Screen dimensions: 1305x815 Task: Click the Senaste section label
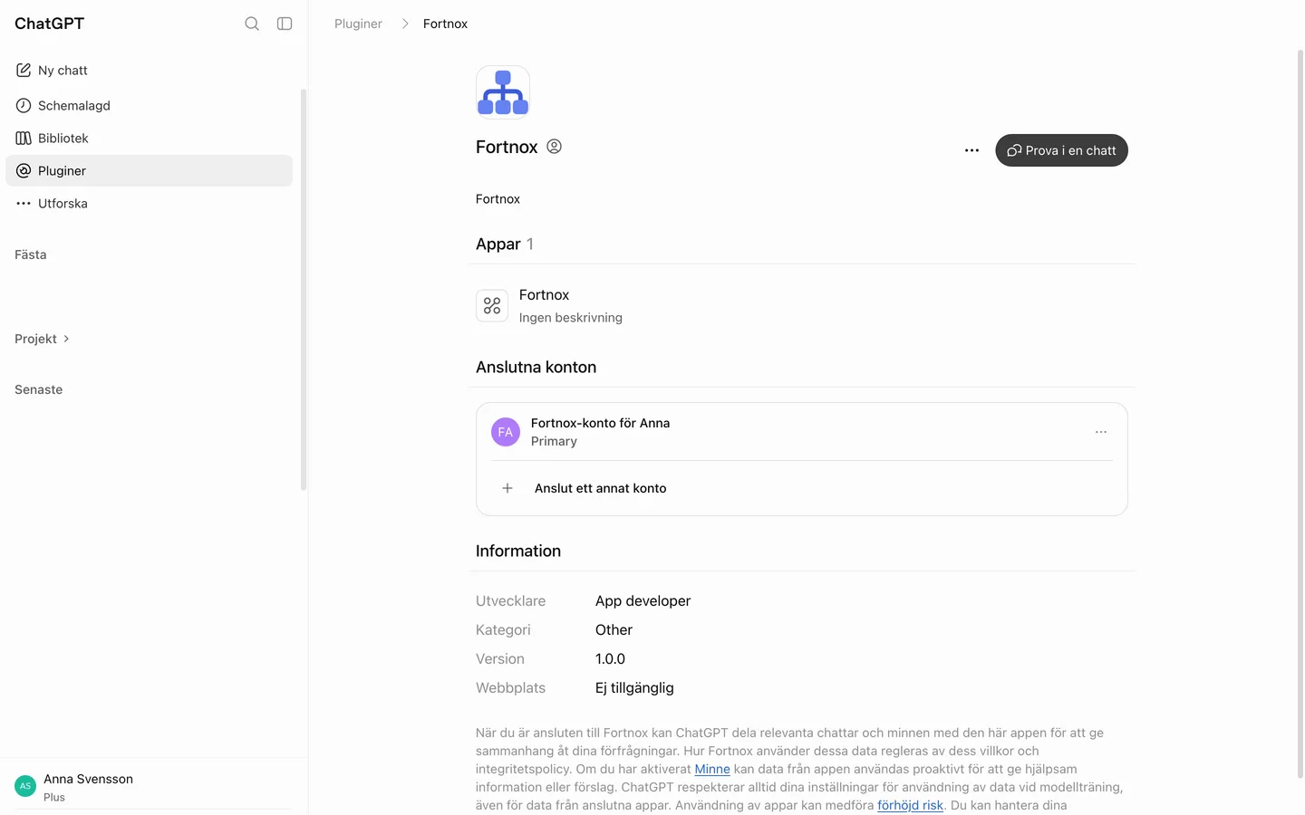tap(38, 389)
